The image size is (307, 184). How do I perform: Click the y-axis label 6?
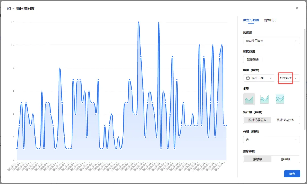click(x=13, y=91)
